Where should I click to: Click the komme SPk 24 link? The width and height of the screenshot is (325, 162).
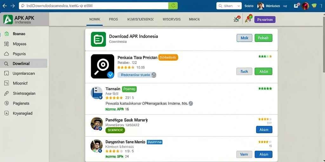(x=117, y=156)
